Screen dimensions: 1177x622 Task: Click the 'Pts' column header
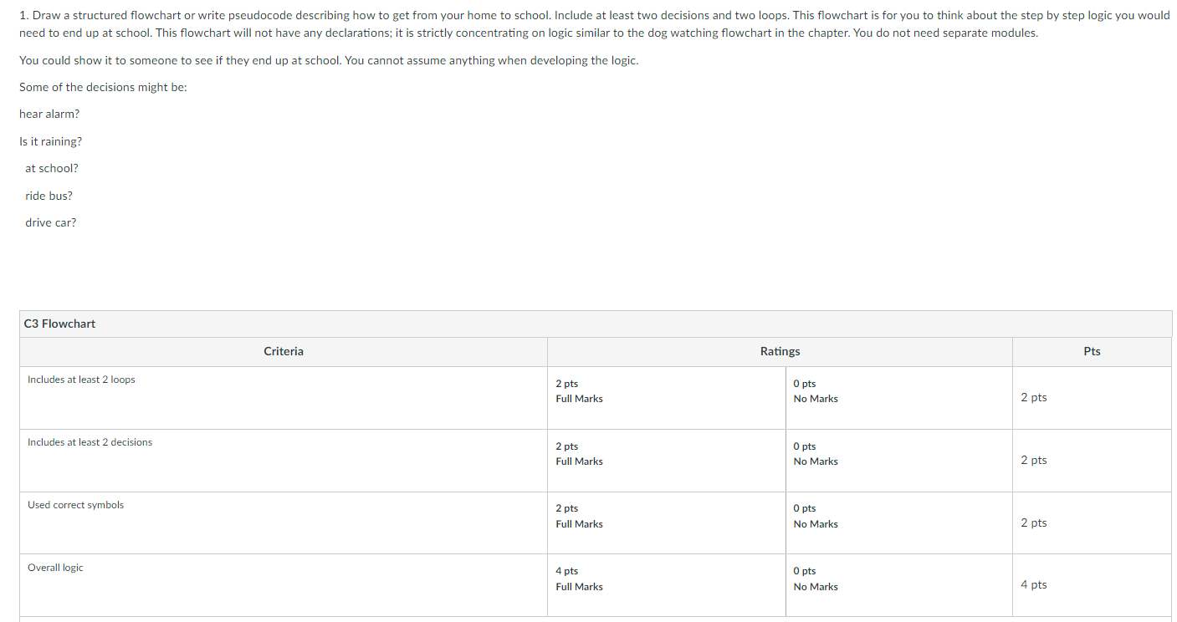[x=1092, y=351]
